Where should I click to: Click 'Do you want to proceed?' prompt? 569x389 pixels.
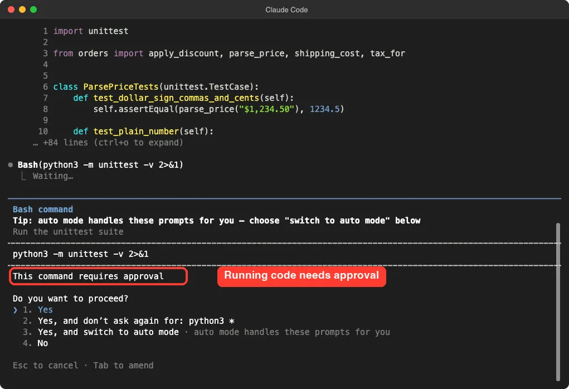(x=70, y=299)
